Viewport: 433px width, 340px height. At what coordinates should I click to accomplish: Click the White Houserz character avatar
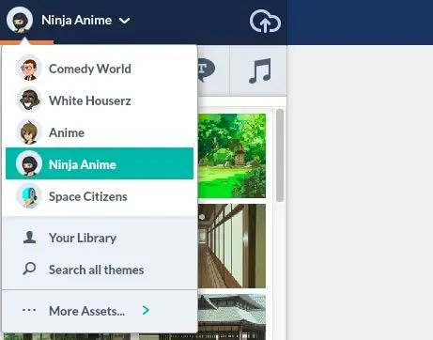(29, 100)
